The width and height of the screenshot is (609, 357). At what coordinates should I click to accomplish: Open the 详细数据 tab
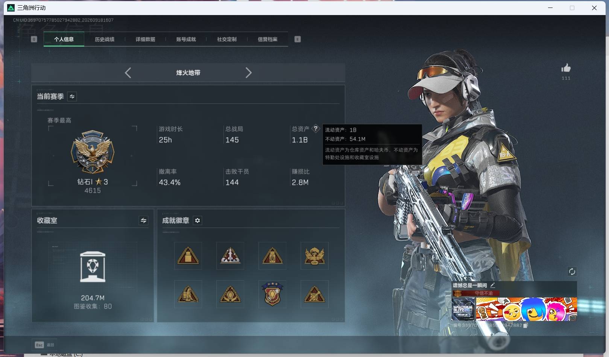click(145, 39)
